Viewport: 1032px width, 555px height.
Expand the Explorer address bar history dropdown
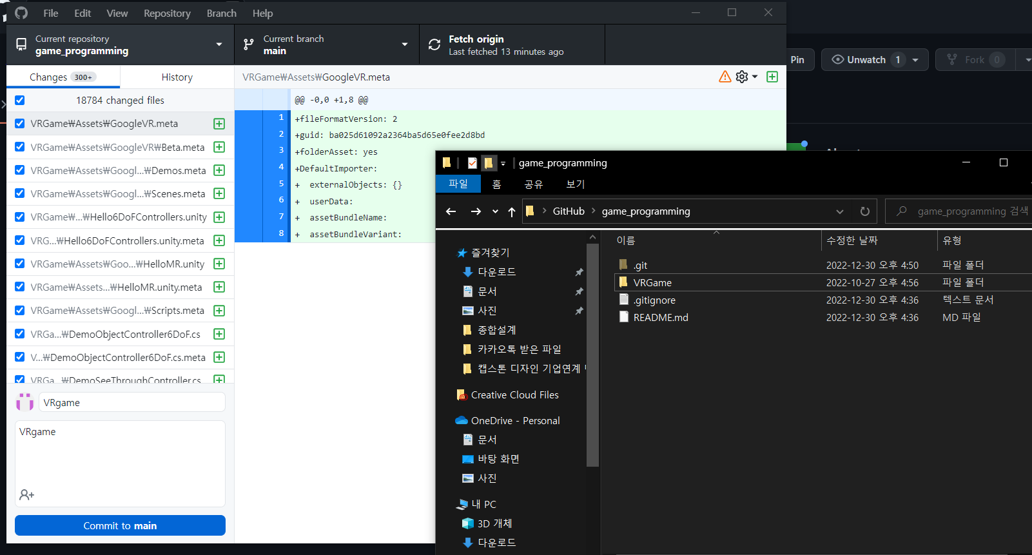839,211
